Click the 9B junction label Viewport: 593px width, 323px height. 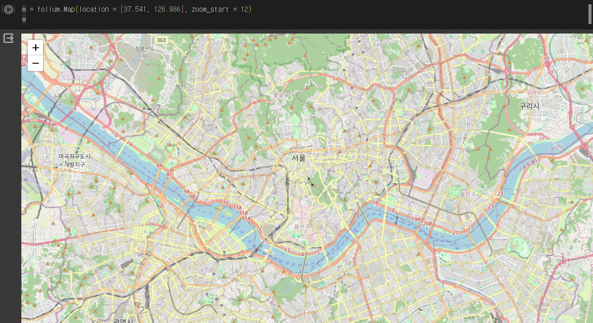click(192, 196)
